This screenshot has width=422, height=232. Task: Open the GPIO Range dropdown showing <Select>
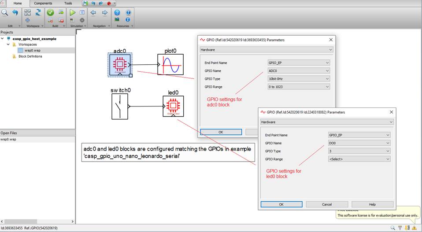[x=359, y=159]
